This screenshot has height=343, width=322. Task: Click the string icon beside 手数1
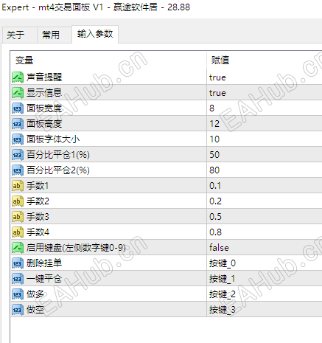pyautogui.click(x=18, y=186)
